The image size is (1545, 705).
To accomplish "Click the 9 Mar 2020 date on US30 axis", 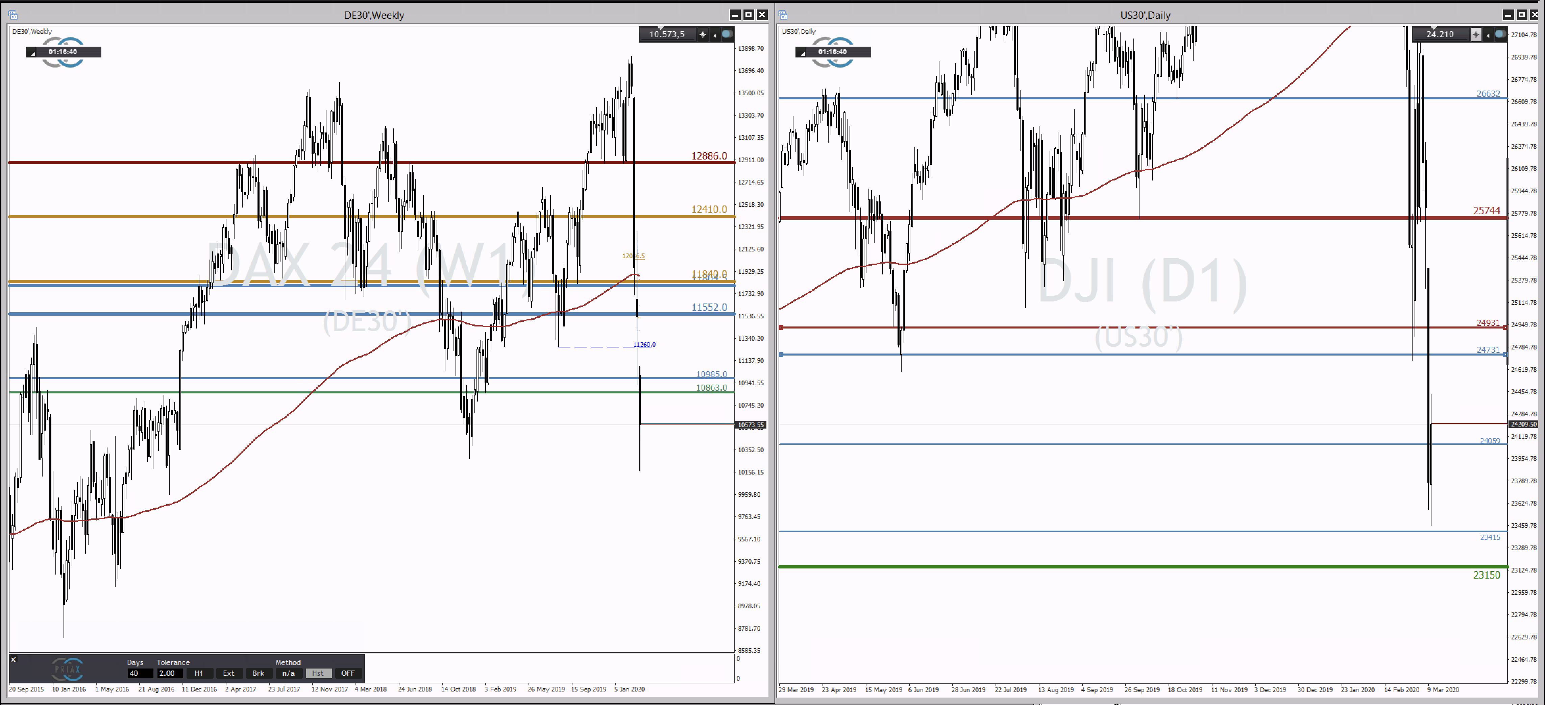I will 1443,690.
